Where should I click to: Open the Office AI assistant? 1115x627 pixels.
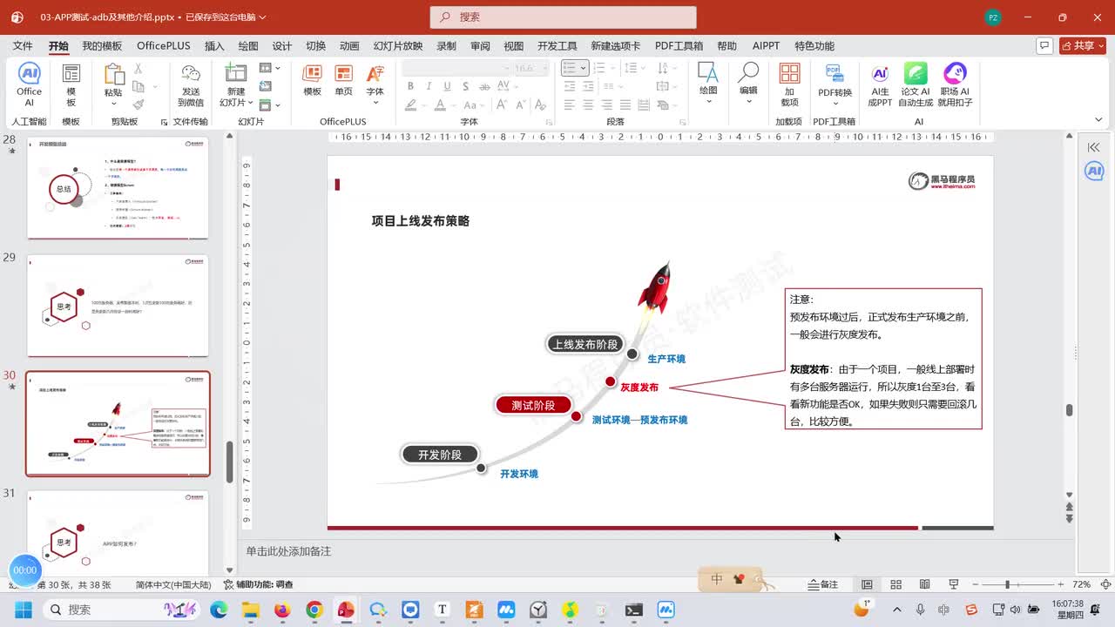[x=29, y=84]
